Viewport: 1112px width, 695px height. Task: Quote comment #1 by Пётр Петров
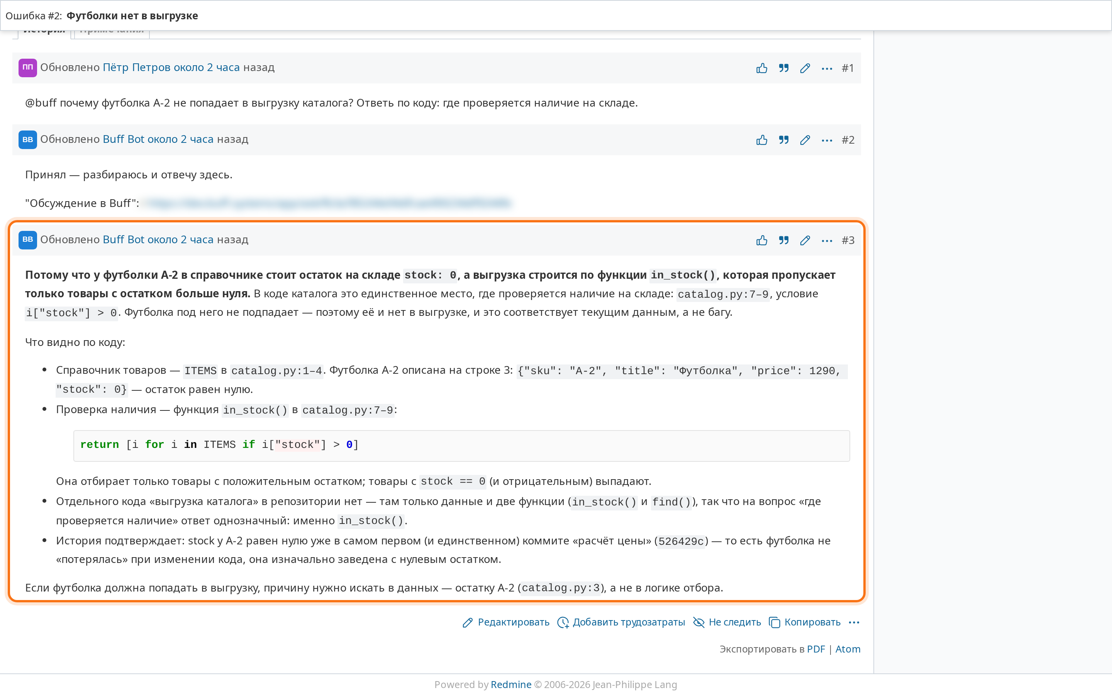pos(783,68)
